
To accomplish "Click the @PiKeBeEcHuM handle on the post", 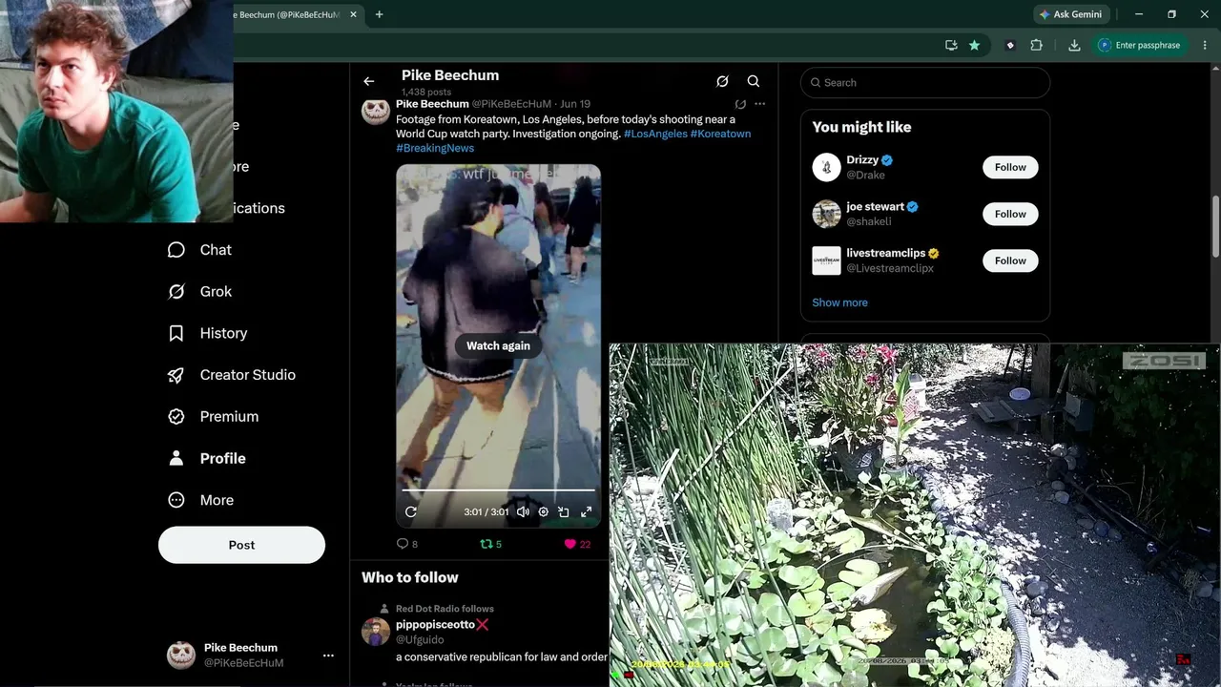I will tap(511, 104).
